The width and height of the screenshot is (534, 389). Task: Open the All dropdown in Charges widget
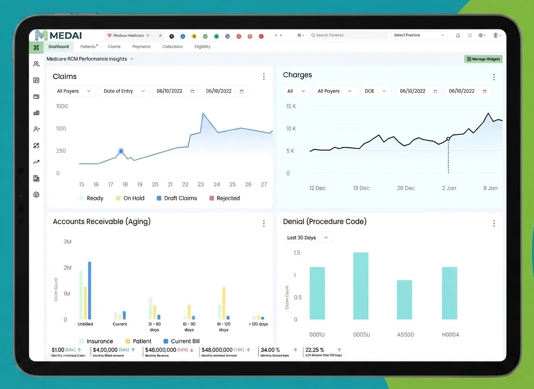(296, 91)
